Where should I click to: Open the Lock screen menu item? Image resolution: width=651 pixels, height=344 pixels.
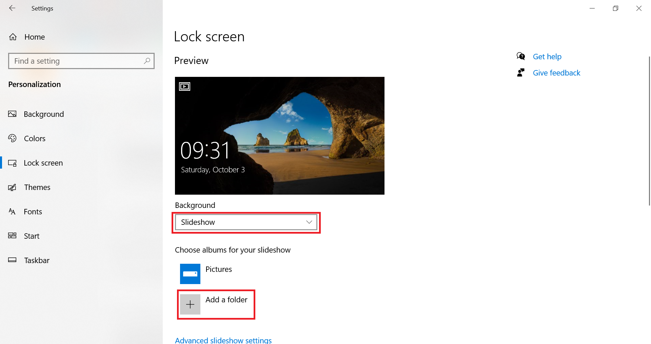click(x=43, y=163)
